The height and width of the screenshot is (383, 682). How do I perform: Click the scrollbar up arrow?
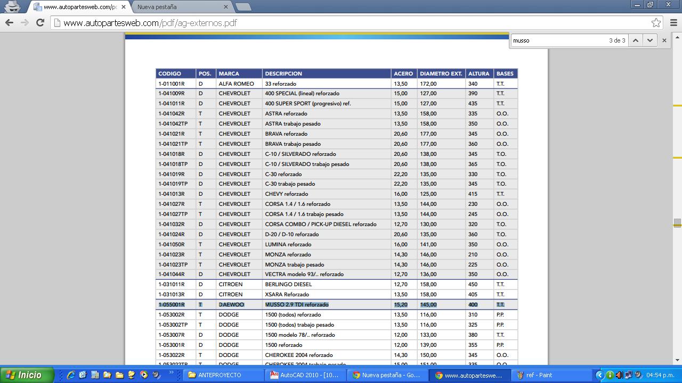(677, 37)
